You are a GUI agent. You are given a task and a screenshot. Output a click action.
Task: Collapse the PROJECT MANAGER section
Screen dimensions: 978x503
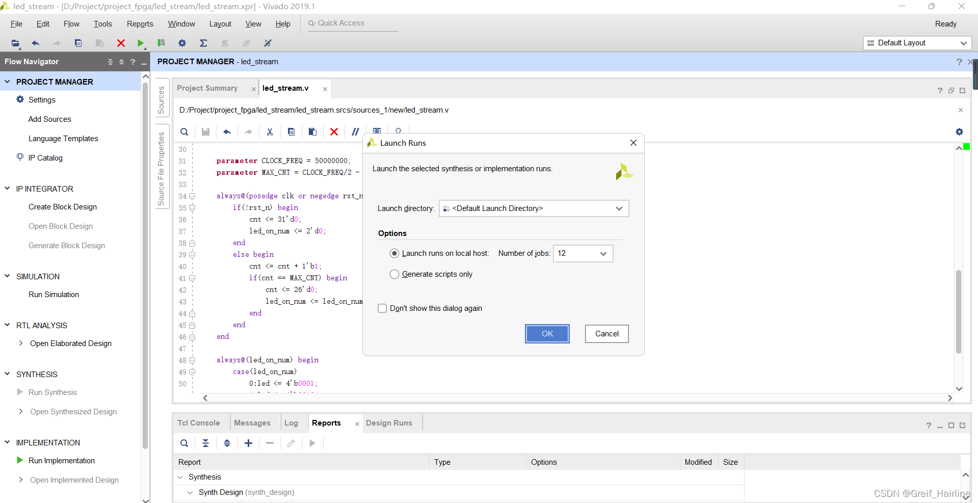[7, 82]
